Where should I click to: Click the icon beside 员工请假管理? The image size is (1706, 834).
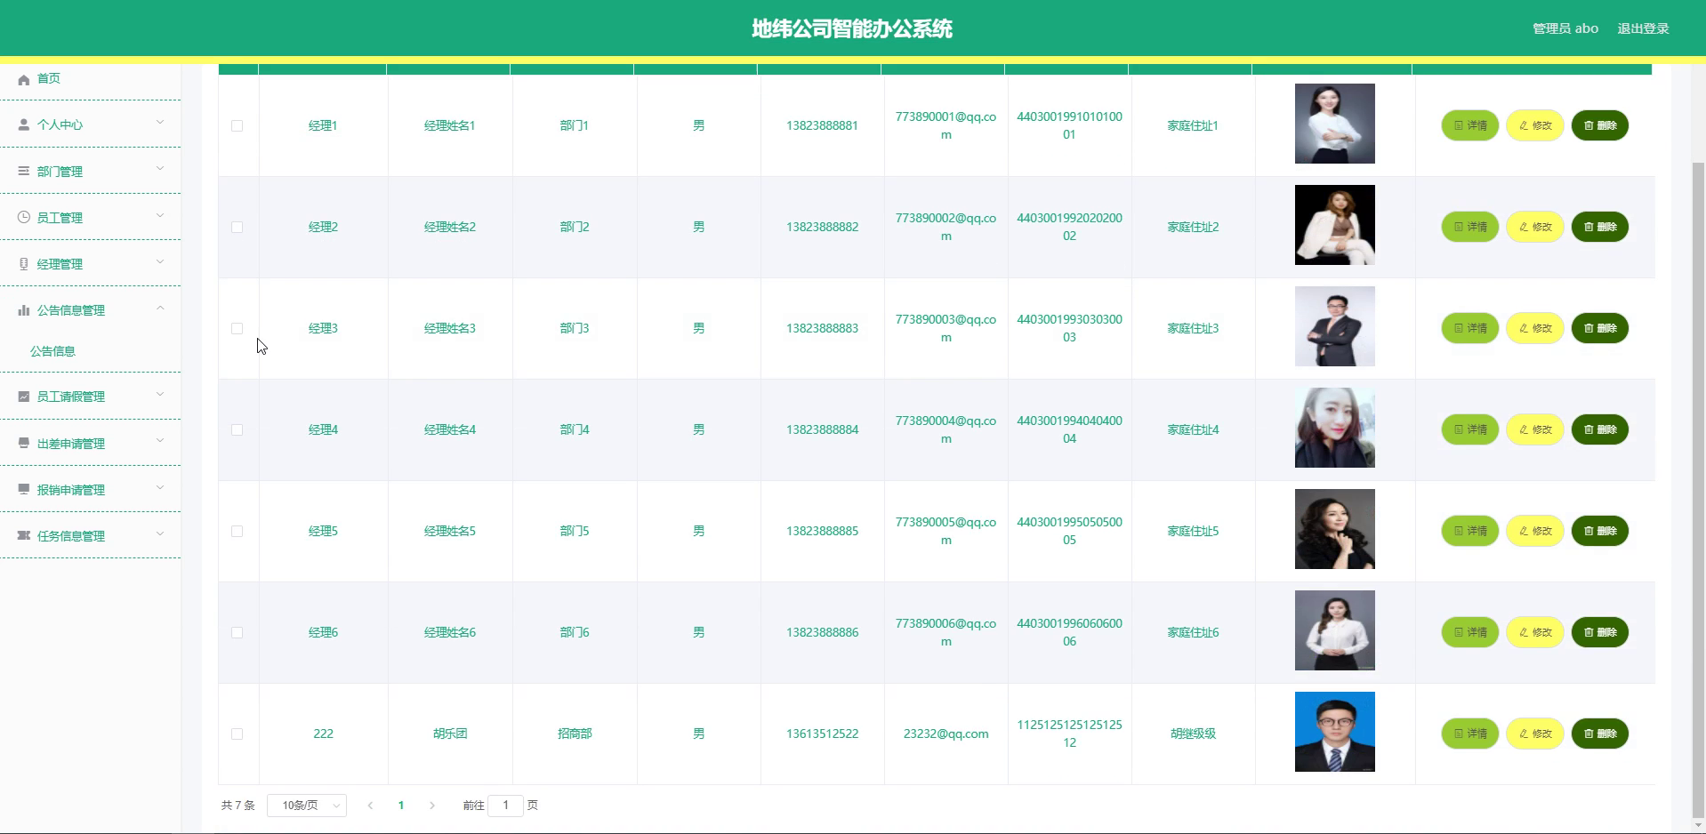tap(24, 397)
